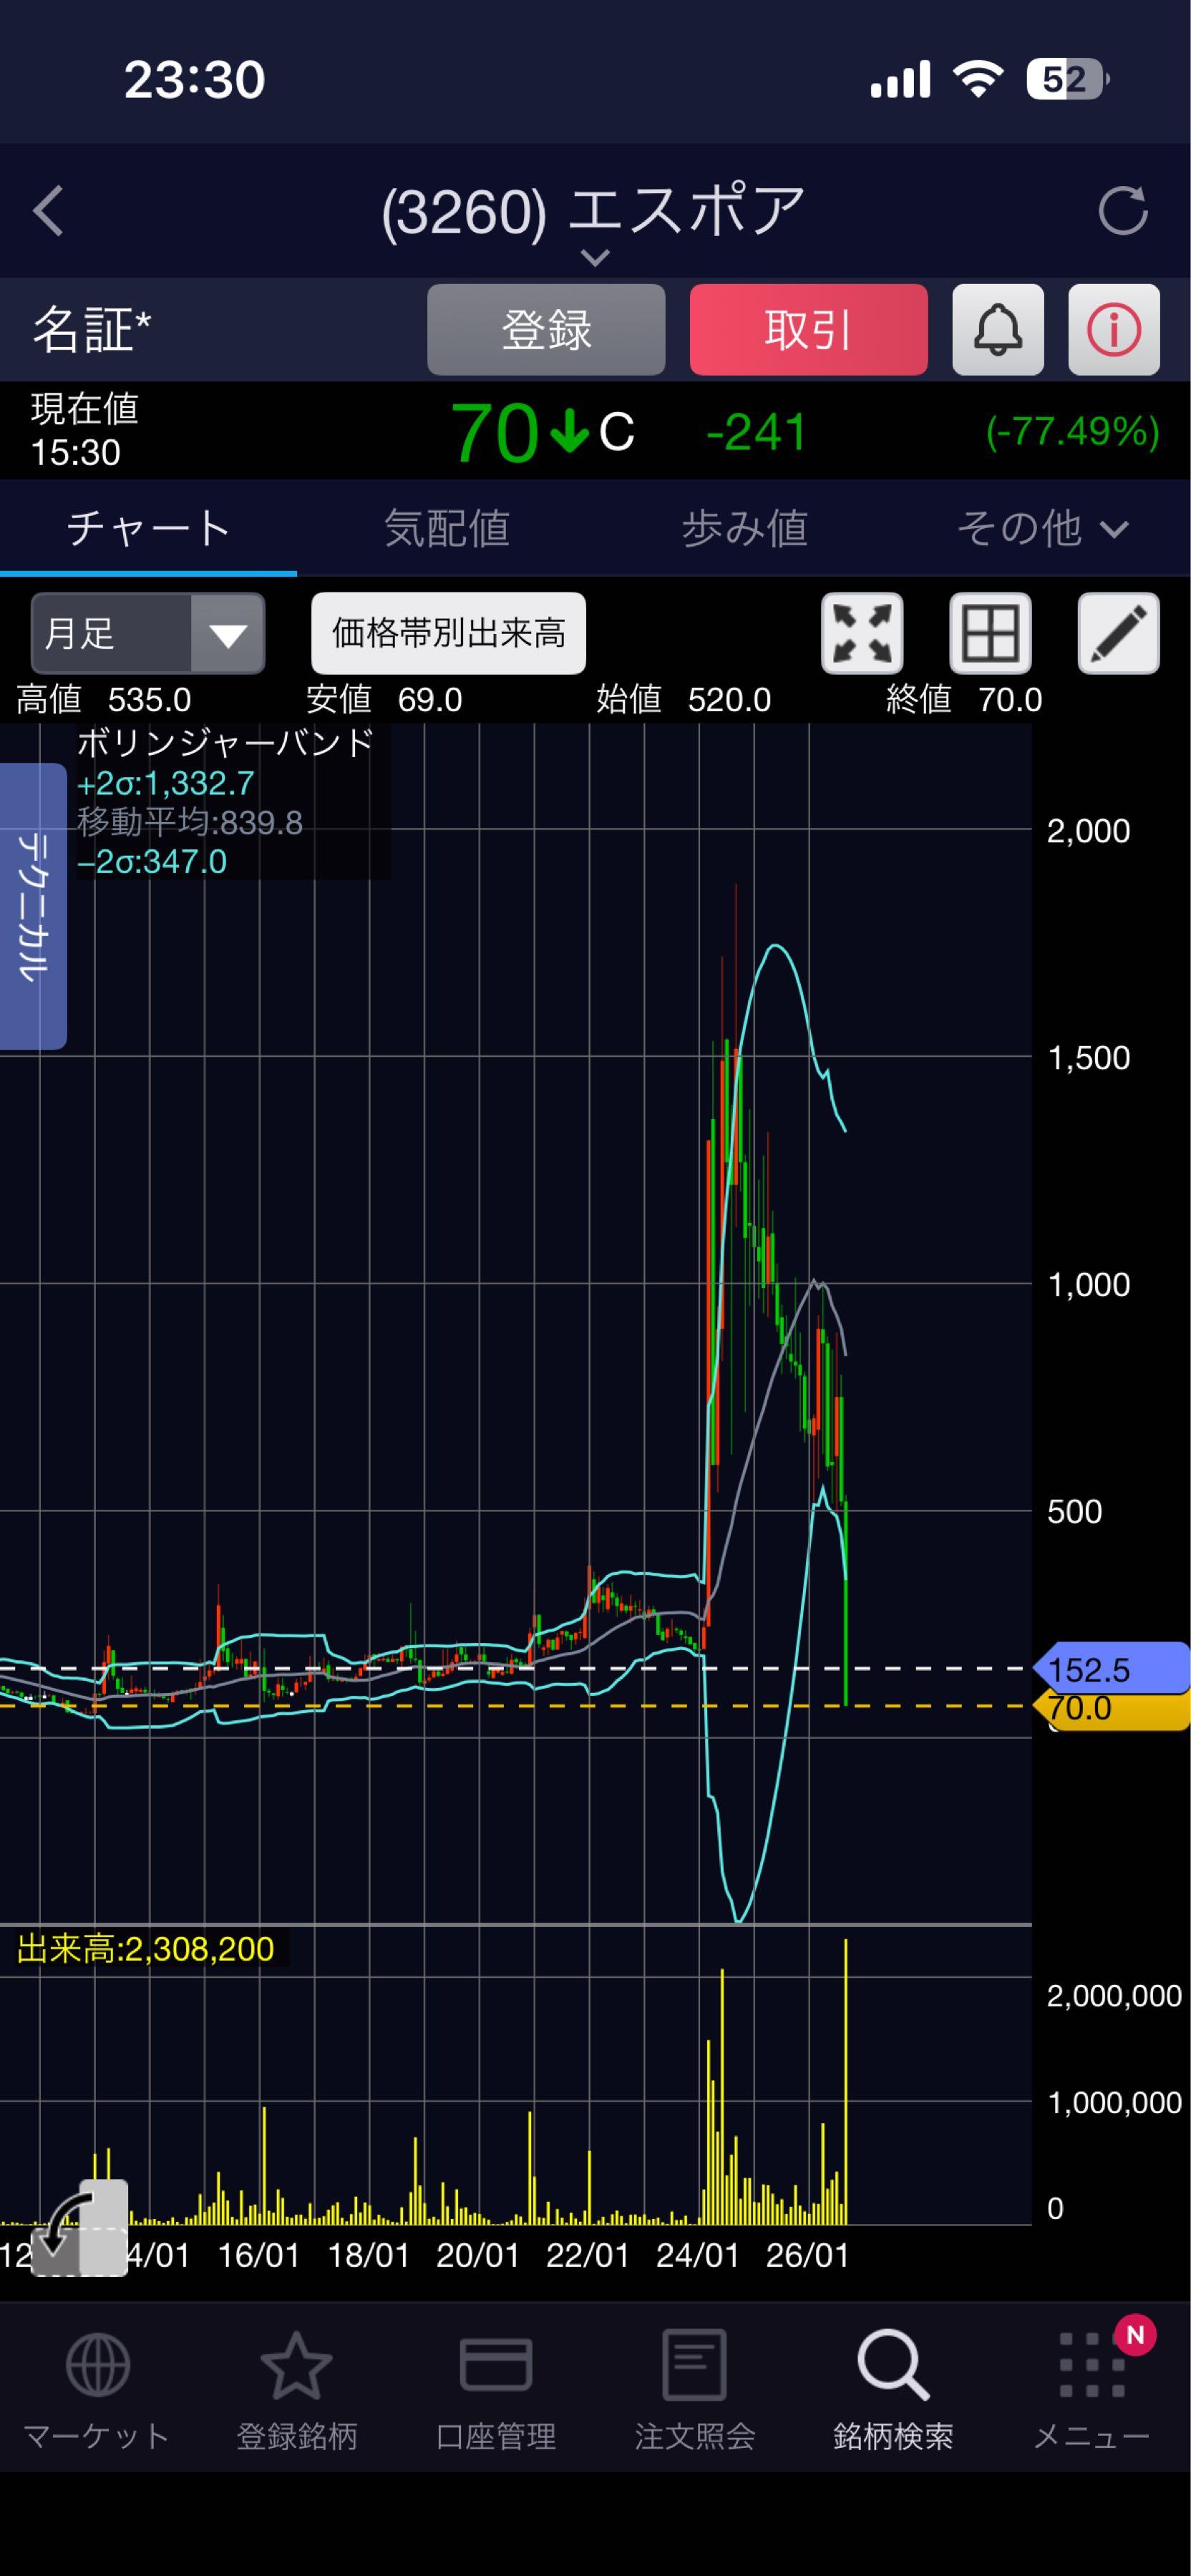Show stock information via red info icon

pyautogui.click(x=1114, y=330)
